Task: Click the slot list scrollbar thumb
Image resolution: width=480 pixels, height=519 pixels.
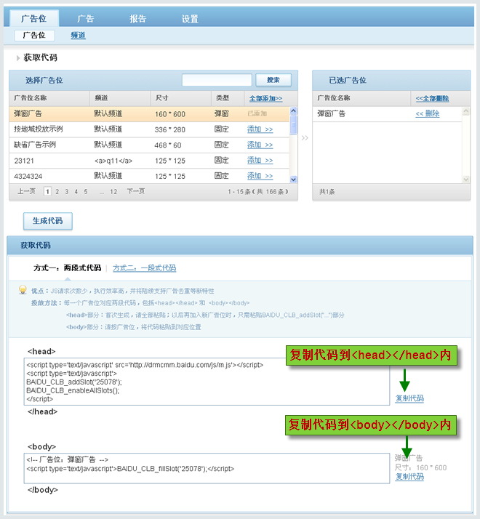Action: point(294,125)
